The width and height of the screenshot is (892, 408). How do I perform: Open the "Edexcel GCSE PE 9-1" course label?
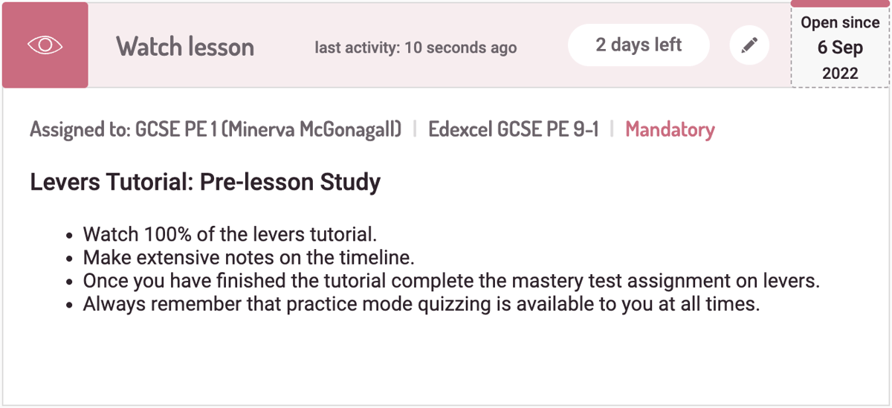pyautogui.click(x=513, y=130)
